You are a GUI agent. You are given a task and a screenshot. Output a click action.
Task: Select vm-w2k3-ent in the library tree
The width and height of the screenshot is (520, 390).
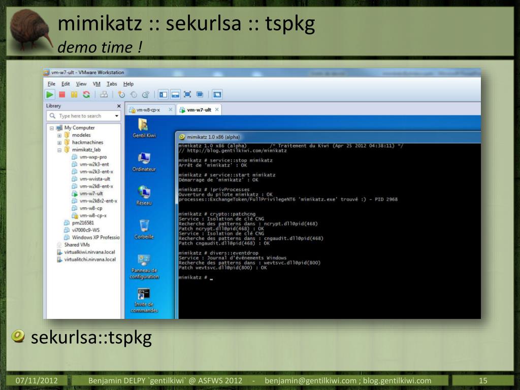pos(94,164)
